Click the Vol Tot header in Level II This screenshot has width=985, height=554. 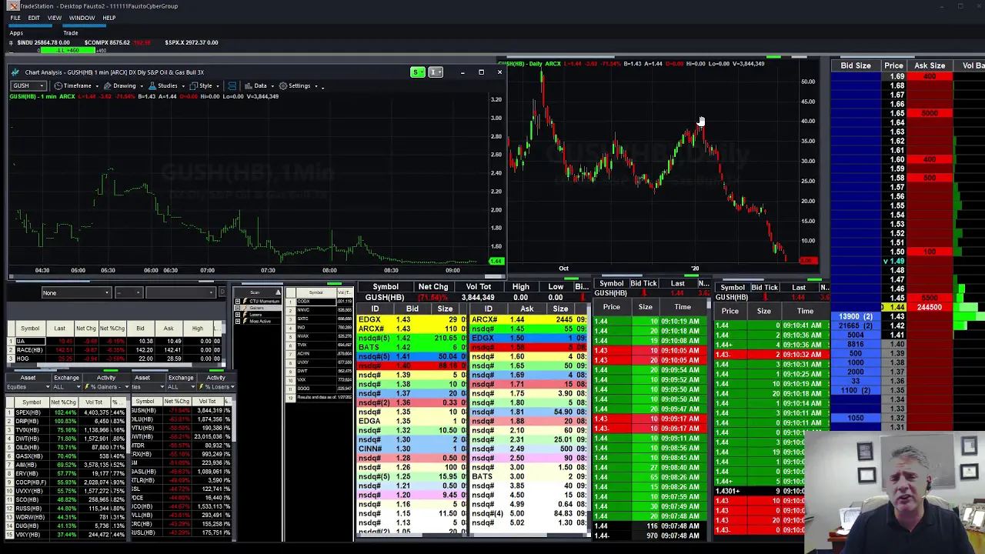pyautogui.click(x=478, y=287)
